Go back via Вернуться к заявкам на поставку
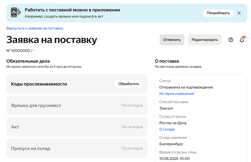The width and height of the screenshot is (251, 162). pos(35,28)
